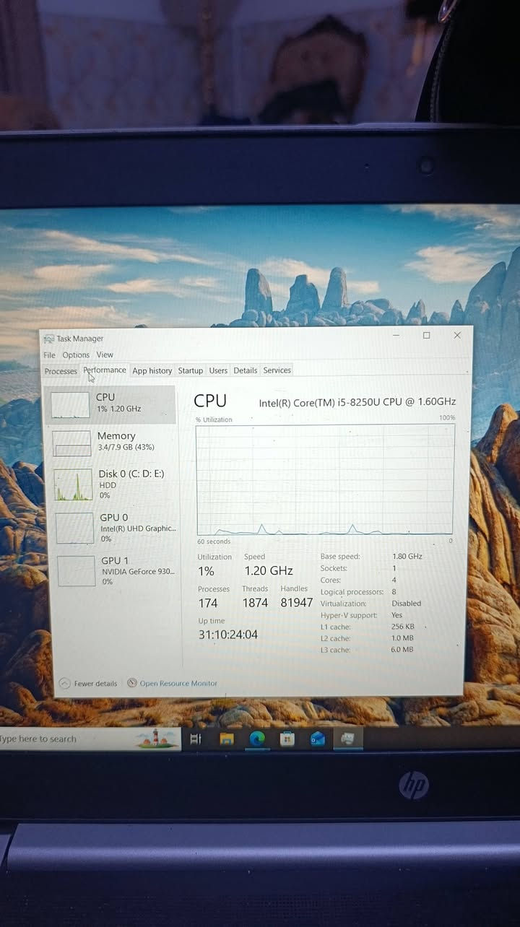Click the lighthouse search highlight icon
520x927 pixels.
click(x=155, y=738)
